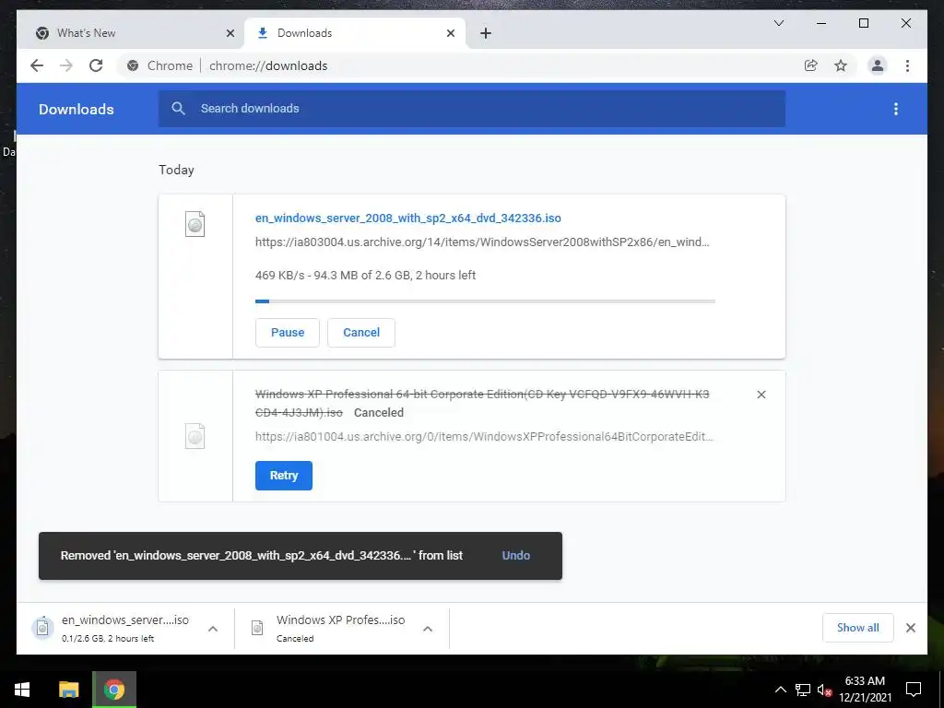This screenshot has height=708, width=944.
Task: Click the strikethrough Windows XP Professional filename
Action: tap(481, 403)
